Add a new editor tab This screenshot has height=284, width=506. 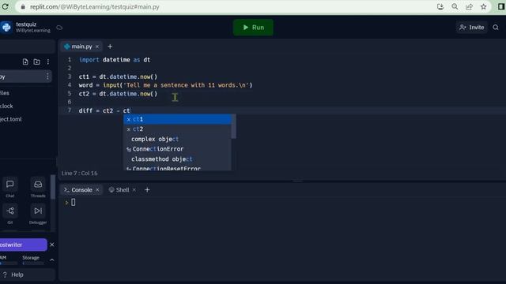pyautogui.click(x=110, y=47)
